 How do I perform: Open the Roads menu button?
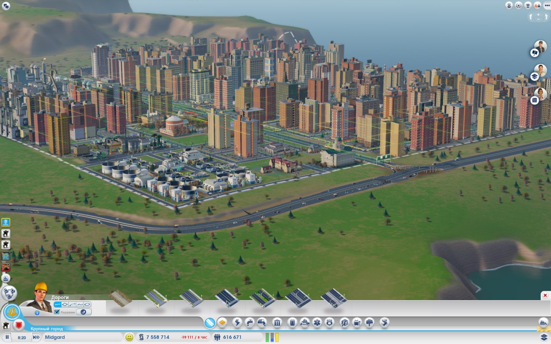point(210,322)
